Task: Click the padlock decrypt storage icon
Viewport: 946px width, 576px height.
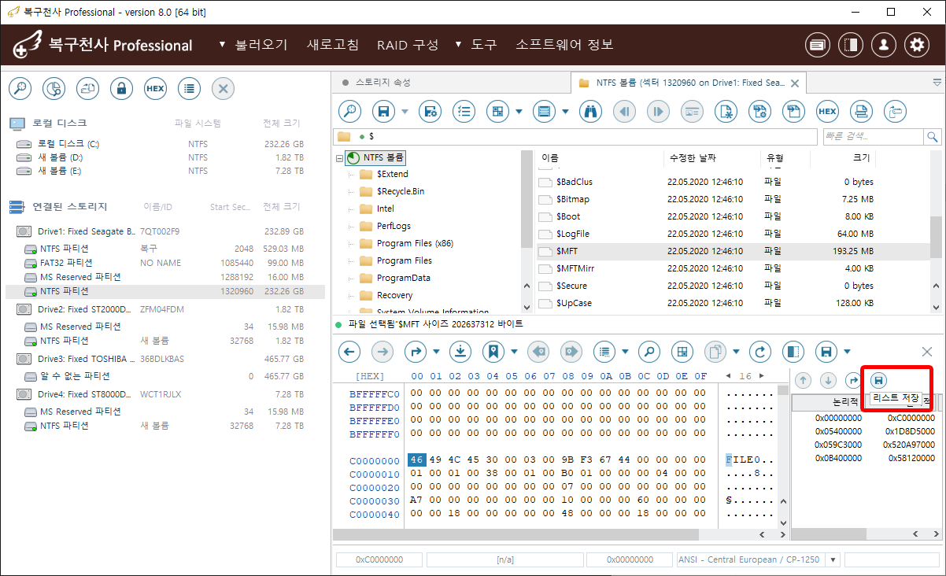Action: 121,88
